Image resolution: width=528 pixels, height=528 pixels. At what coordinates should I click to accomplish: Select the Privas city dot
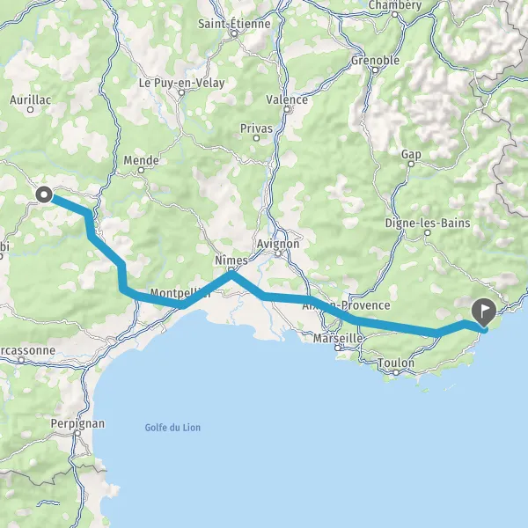click(x=256, y=138)
